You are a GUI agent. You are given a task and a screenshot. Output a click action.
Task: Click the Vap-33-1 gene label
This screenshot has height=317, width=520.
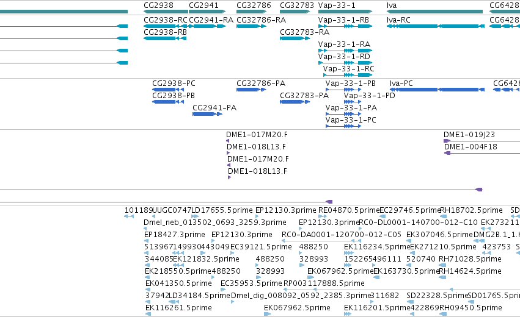click(x=337, y=5)
